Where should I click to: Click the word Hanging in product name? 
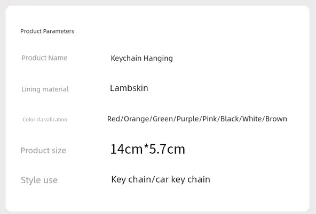pos(158,58)
